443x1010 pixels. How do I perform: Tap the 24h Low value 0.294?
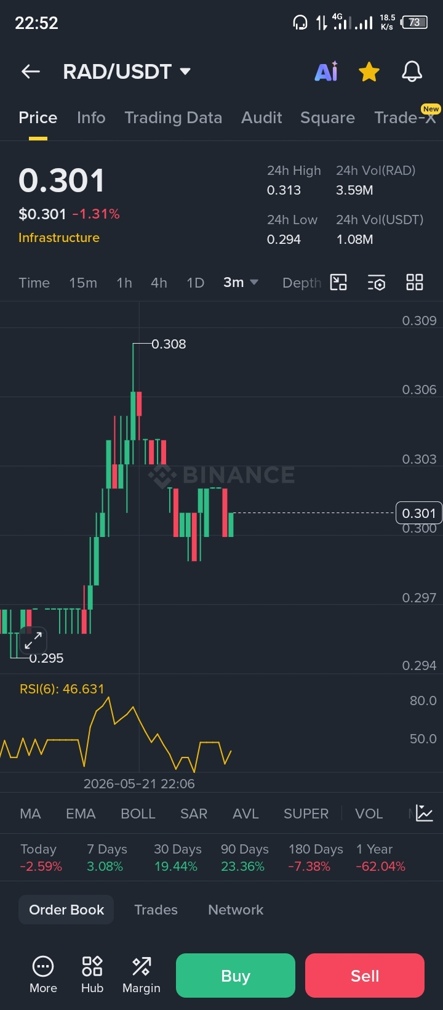pos(284,240)
